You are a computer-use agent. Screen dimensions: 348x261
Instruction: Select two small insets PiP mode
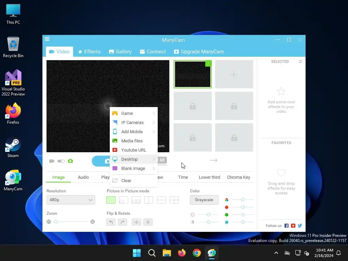136,200
